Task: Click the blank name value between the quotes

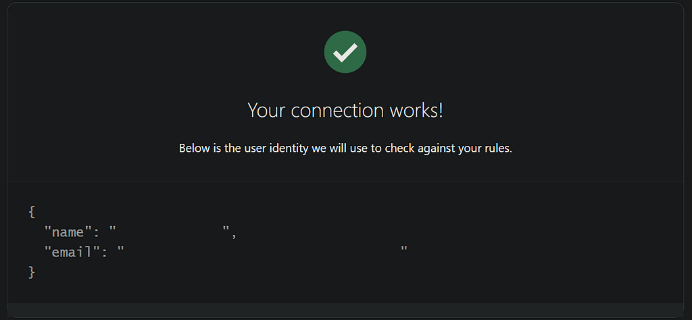Action: click(169, 232)
